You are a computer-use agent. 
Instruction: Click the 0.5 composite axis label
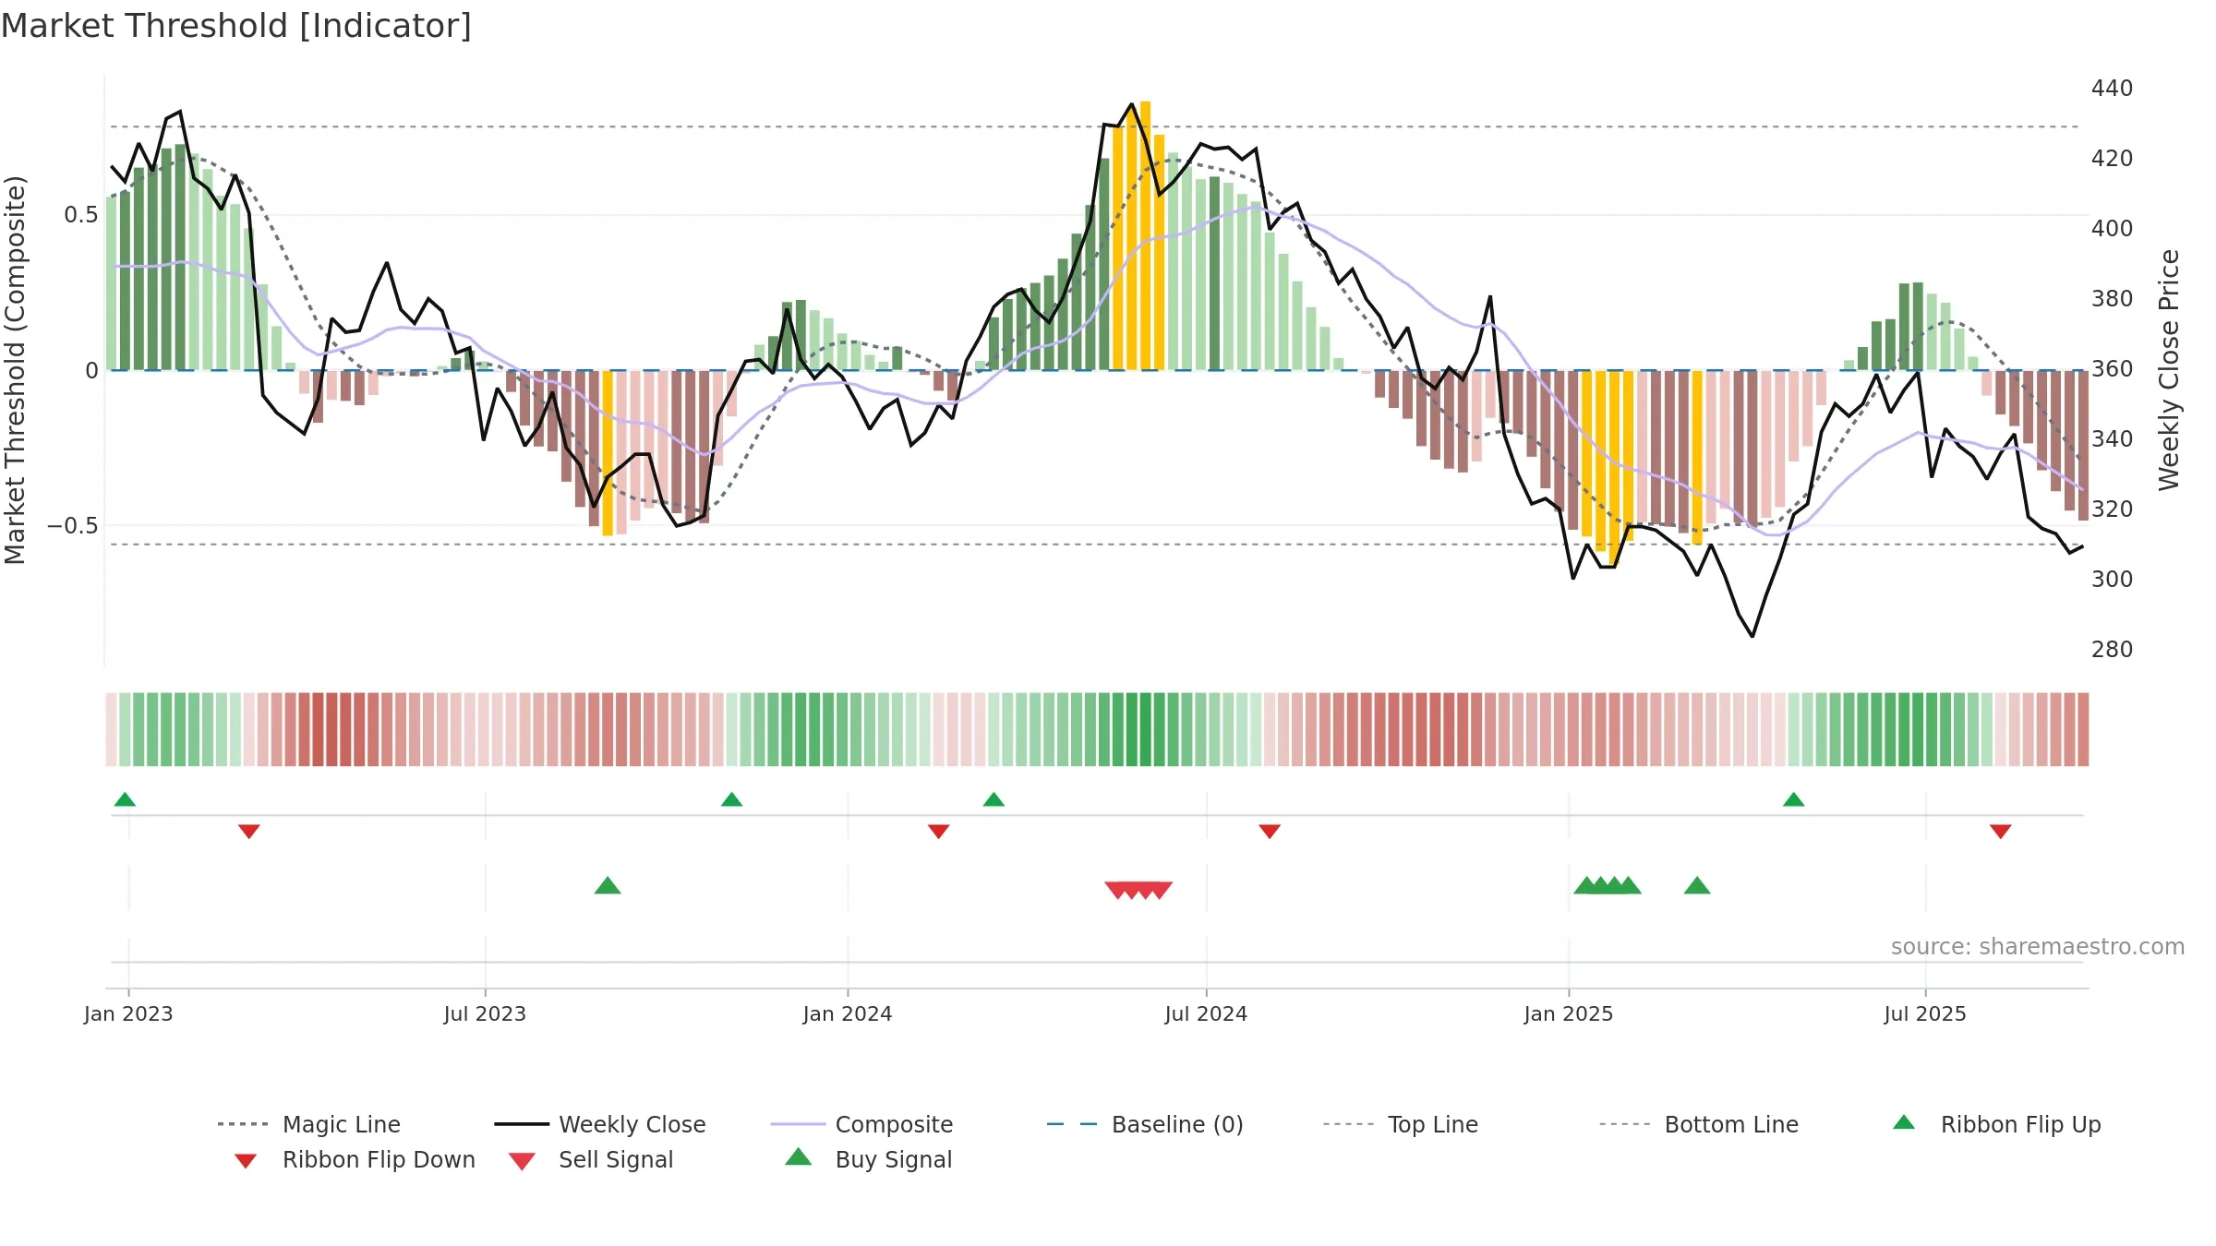81,215
